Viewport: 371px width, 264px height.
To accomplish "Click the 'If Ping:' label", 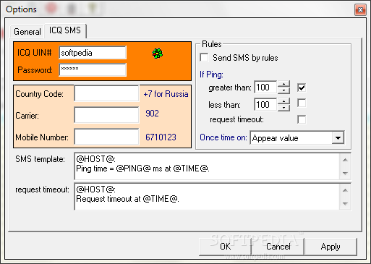I will click(x=211, y=74).
